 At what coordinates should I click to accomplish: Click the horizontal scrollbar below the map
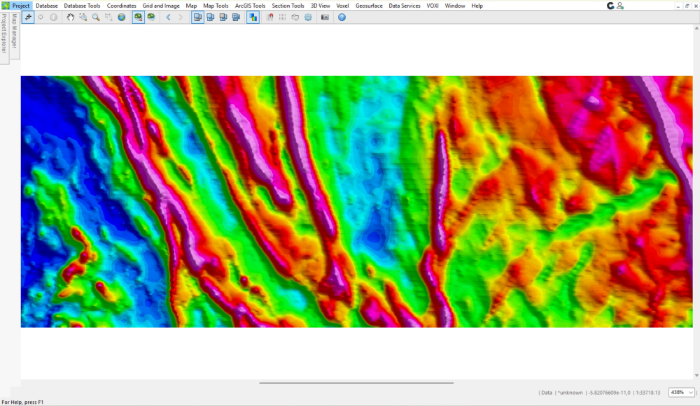(x=356, y=383)
